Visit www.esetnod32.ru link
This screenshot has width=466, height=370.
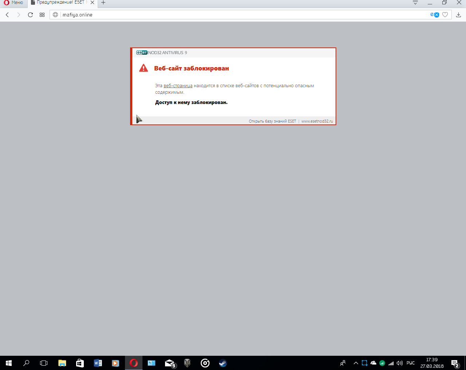click(x=317, y=121)
